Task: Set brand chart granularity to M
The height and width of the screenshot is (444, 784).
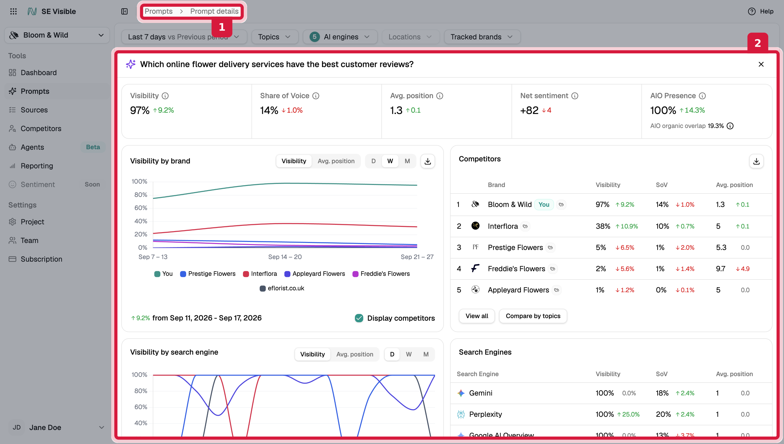Action: pos(407,161)
